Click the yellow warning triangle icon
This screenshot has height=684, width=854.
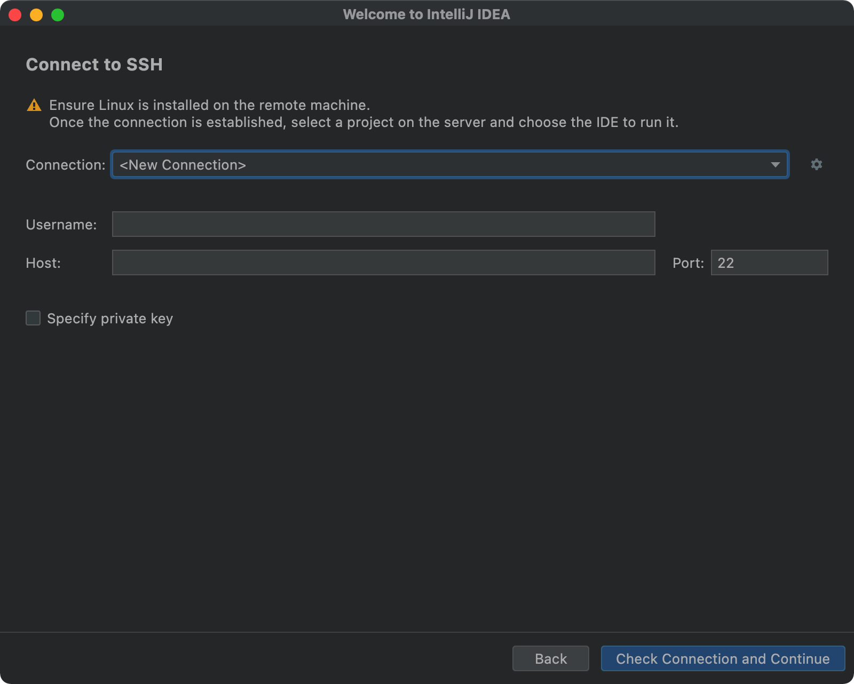34,105
